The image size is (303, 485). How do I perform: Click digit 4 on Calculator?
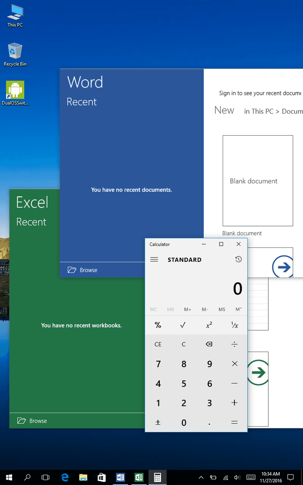[158, 384]
